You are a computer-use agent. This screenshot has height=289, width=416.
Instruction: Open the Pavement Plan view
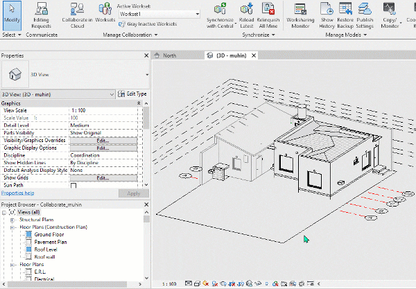click(x=51, y=242)
